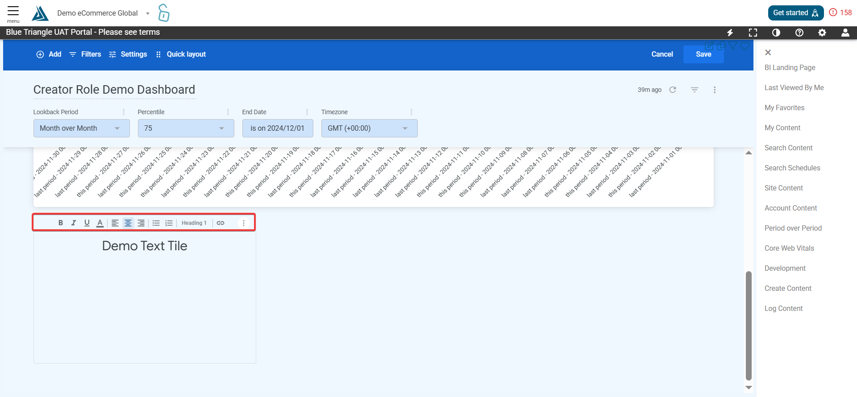This screenshot has width=857, height=397.
Task: Open the help question mark icon
Action: tap(799, 33)
